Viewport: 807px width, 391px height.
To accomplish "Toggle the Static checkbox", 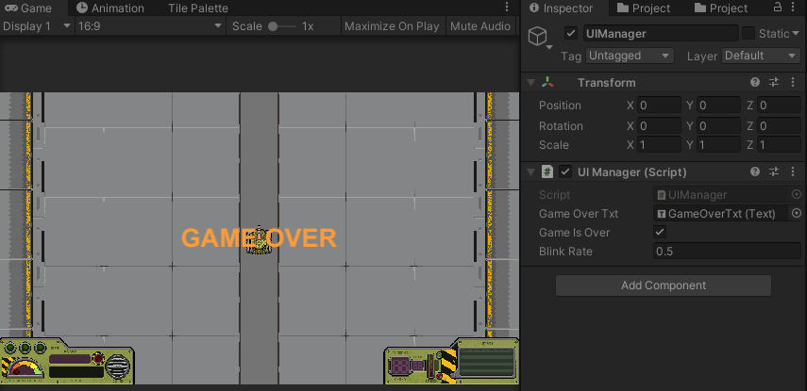I will (x=748, y=33).
